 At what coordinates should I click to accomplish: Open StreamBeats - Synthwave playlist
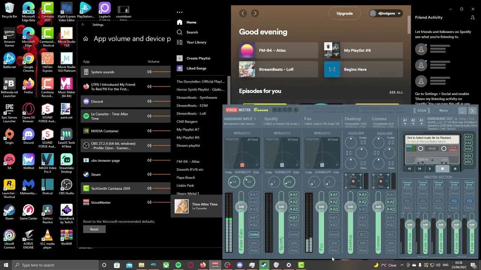[197, 97]
